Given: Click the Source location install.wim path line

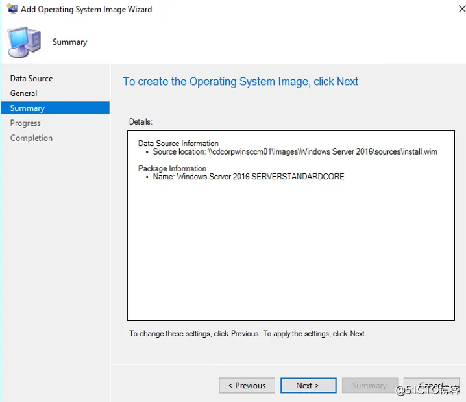Looking at the screenshot, I should pyautogui.click(x=295, y=151).
